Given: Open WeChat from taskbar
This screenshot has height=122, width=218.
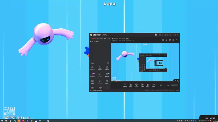Looking at the screenshot, I should (x=15, y=121).
